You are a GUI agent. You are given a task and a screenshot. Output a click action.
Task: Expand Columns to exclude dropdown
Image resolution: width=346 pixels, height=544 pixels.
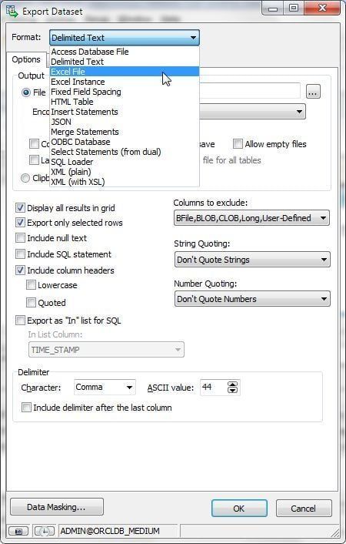251,218
